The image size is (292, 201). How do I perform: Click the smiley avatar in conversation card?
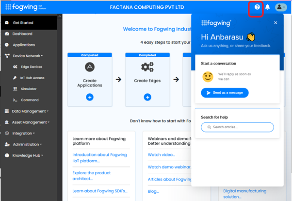(208, 77)
